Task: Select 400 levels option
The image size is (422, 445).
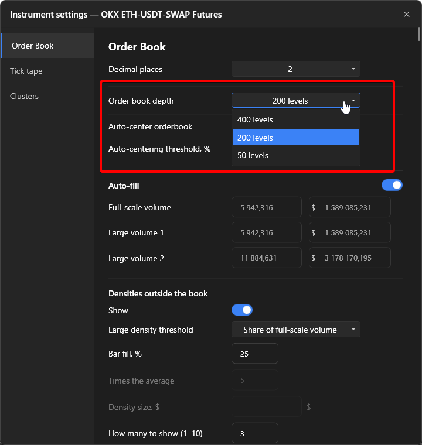Action: tap(296, 120)
